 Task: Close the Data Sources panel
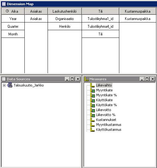(x=78, y=79)
